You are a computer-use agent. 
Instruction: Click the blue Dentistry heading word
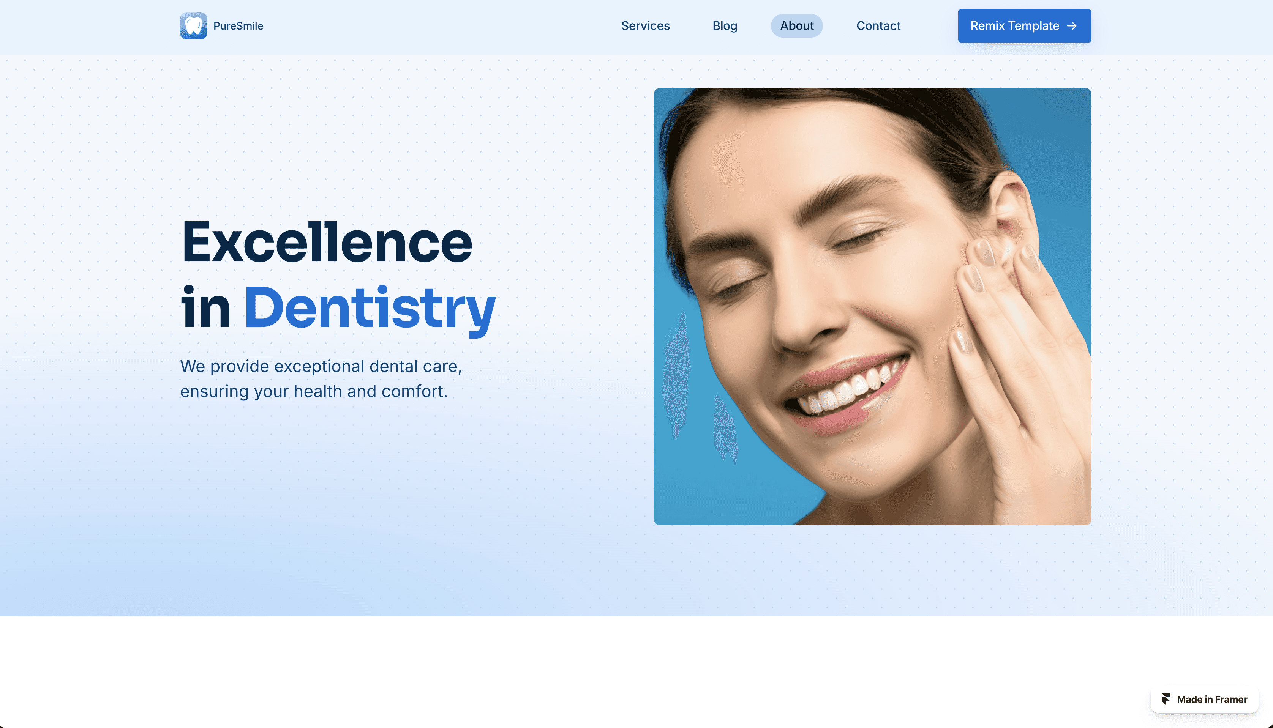pyautogui.click(x=370, y=308)
